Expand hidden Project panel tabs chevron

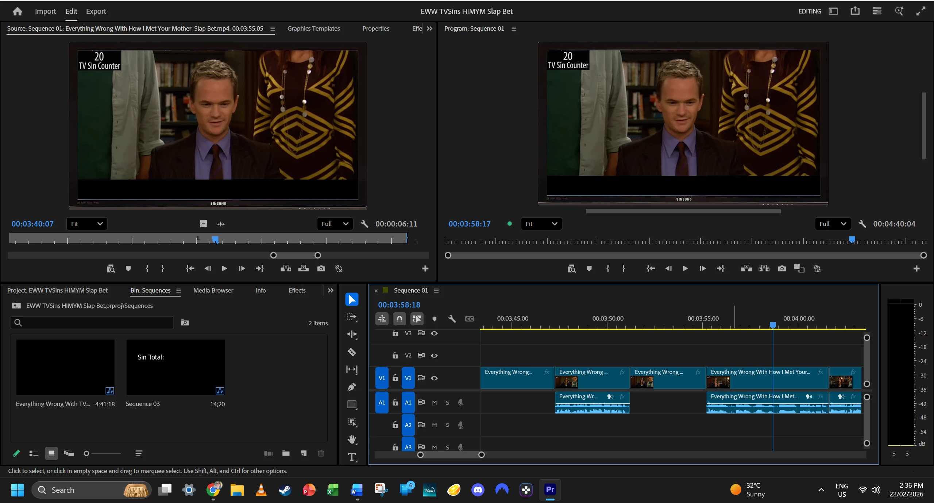click(331, 290)
